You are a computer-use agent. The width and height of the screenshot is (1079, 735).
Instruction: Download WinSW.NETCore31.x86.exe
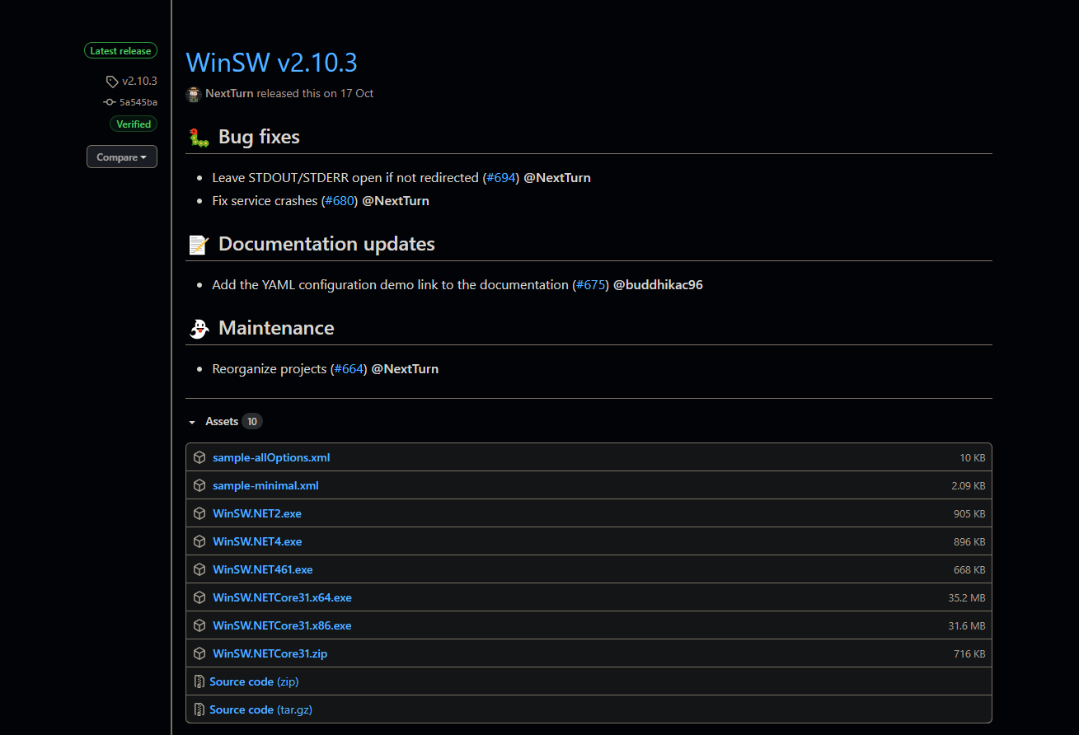pyautogui.click(x=282, y=625)
